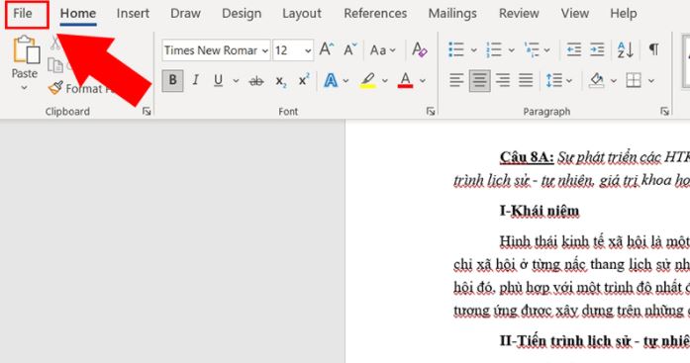The width and height of the screenshot is (690, 363).
Task: Apply Text Effects blue A icon
Action: click(x=331, y=81)
